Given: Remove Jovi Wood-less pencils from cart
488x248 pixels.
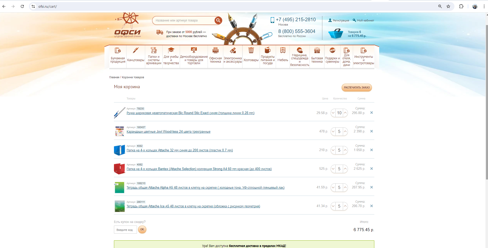Looking at the screenshot, I should click(x=372, y=131).
